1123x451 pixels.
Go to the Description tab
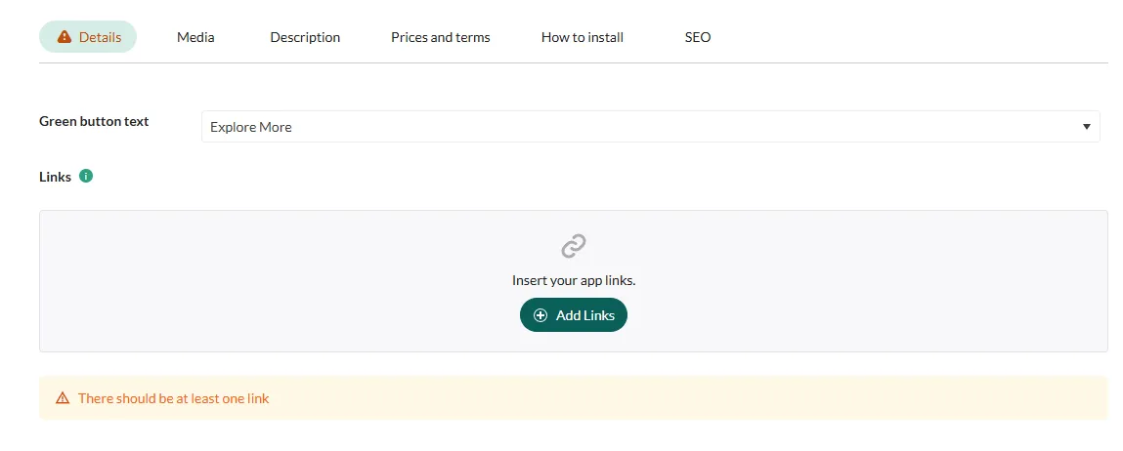pos(305,37)
